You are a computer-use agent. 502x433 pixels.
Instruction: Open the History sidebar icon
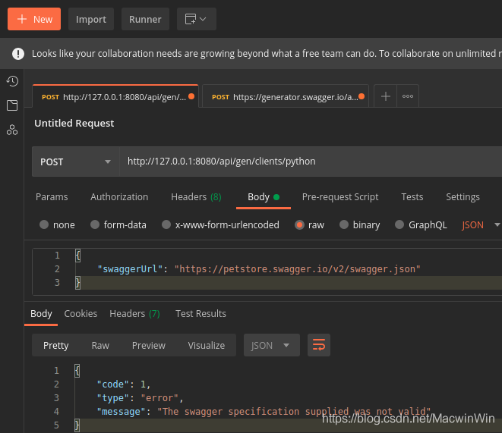click(x=12, y=81)
